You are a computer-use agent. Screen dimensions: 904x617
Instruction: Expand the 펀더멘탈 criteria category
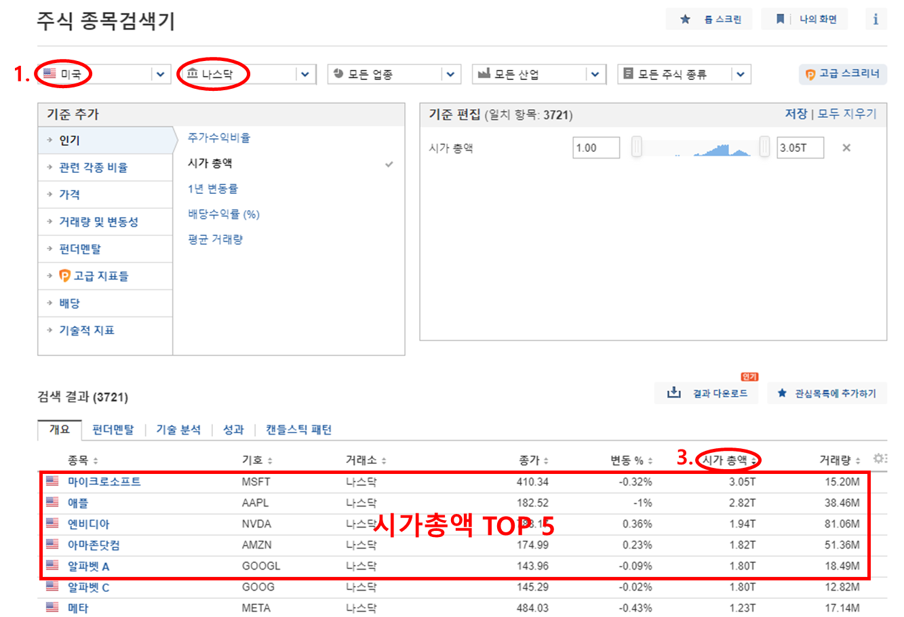tap(106, 249)
